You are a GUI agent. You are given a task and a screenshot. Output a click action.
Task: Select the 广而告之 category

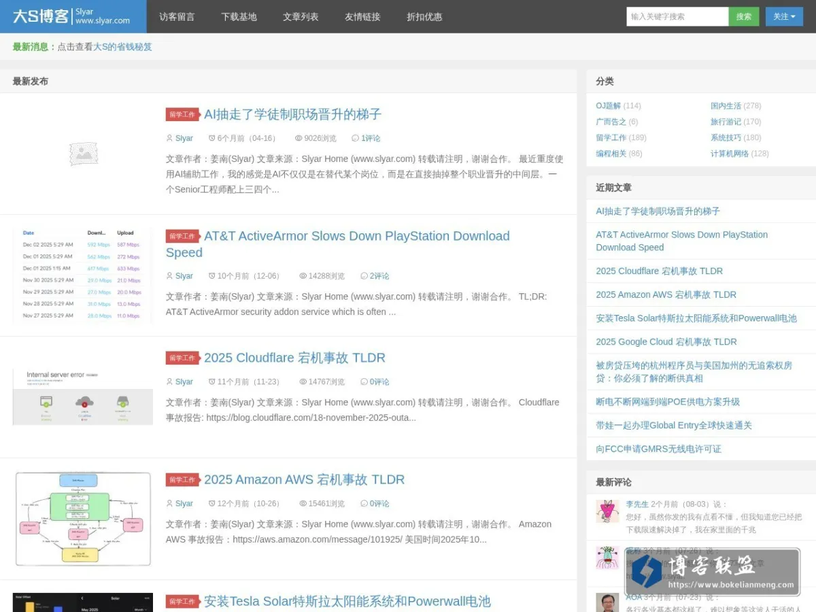tap(611, 122)
